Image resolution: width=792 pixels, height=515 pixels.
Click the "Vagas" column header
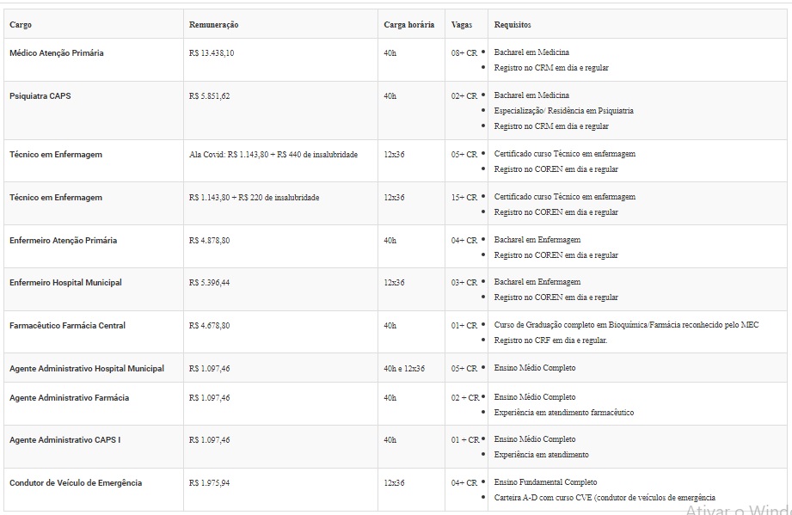point(462,25)
